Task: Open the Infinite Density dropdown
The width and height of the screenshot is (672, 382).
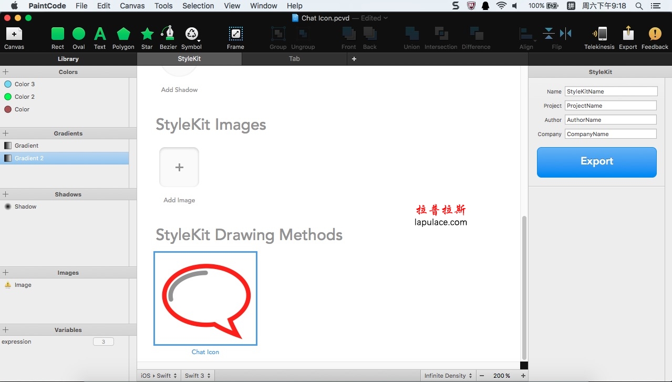Action: click(x=447, y=375)
